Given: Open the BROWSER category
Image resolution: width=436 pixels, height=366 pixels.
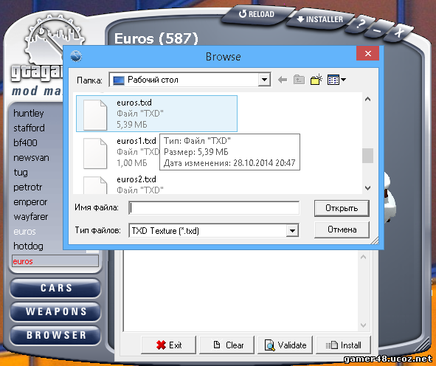Looking at the screenshot, I should pos(55,335).
